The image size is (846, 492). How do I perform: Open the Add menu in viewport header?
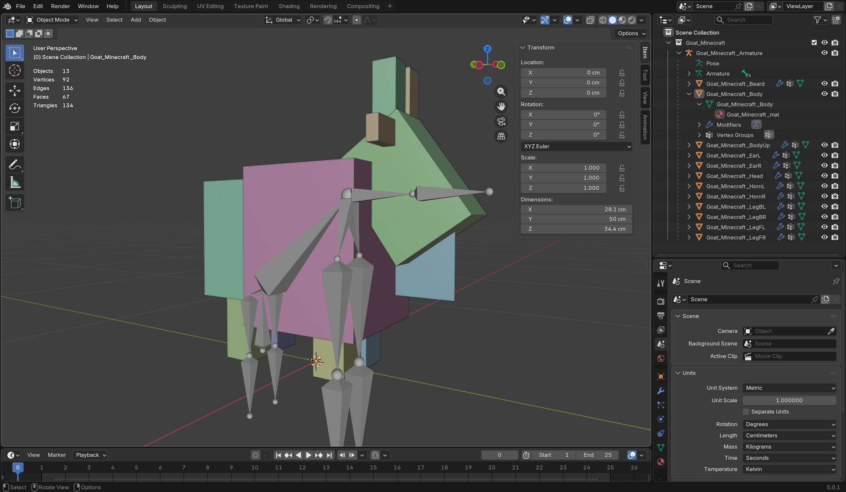click(x=136, y=20)
